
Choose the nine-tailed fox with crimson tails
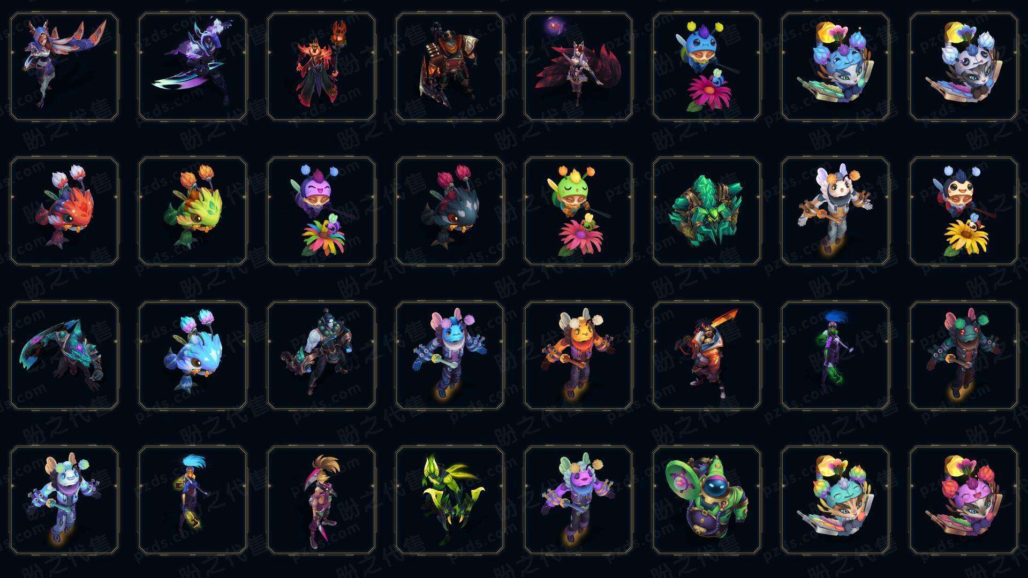click(x=578, y=67)
